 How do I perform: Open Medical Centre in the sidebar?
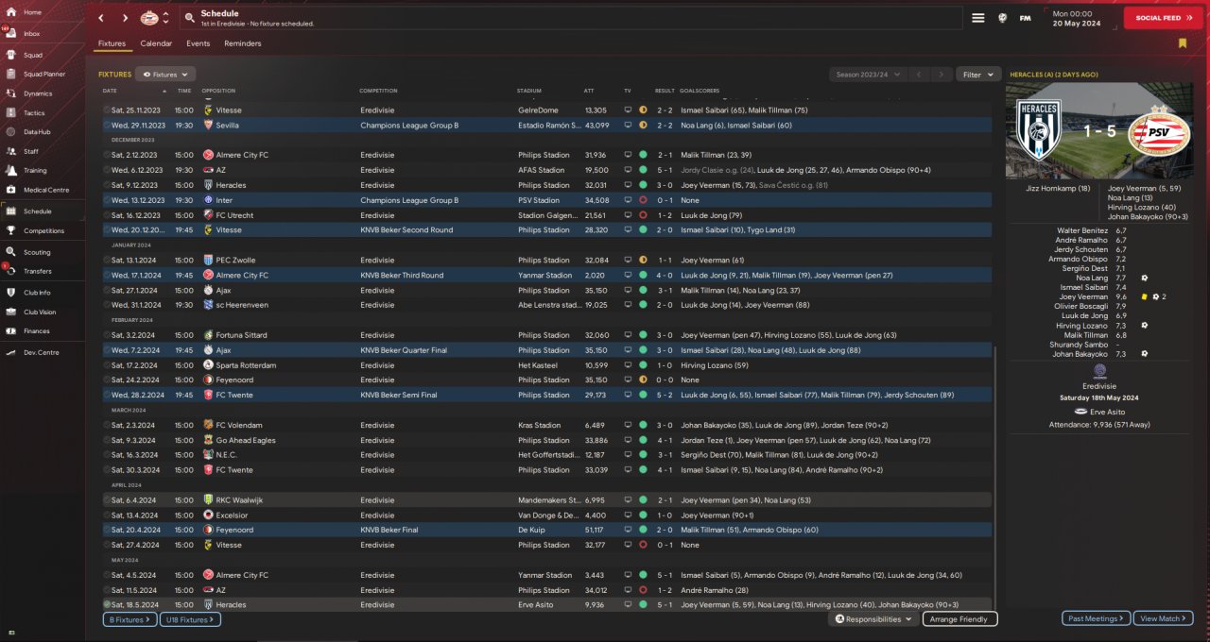12,190
